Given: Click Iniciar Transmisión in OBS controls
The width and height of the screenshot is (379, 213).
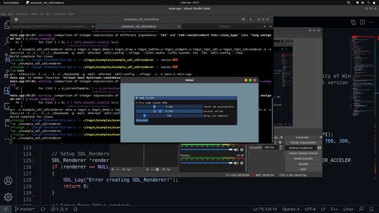Looking at the screenshot, I should click(303, 143).
